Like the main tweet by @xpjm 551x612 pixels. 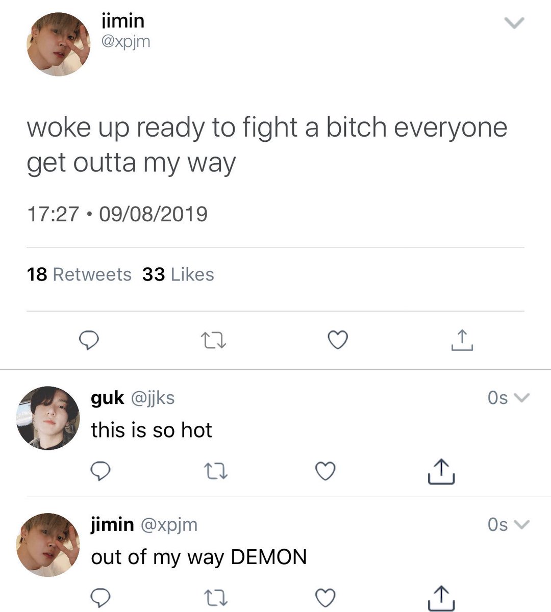(x=337, y=340)
